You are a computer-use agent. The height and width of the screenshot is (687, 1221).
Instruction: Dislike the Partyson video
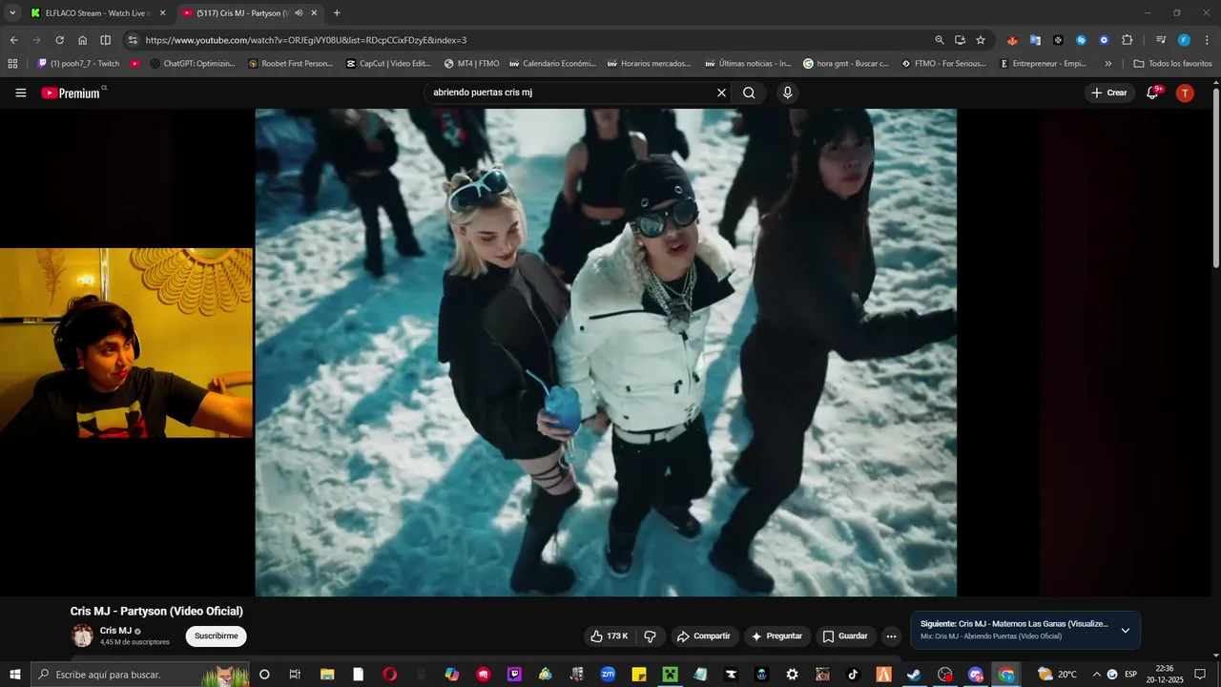(651, 635)
